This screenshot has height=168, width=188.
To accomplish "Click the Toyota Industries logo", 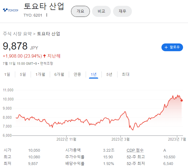I will (x=11, y=10).
